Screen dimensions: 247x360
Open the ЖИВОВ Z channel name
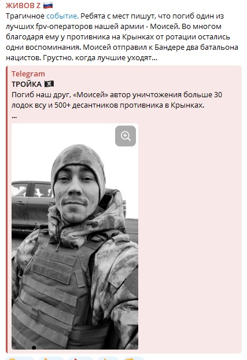(23, 5)
